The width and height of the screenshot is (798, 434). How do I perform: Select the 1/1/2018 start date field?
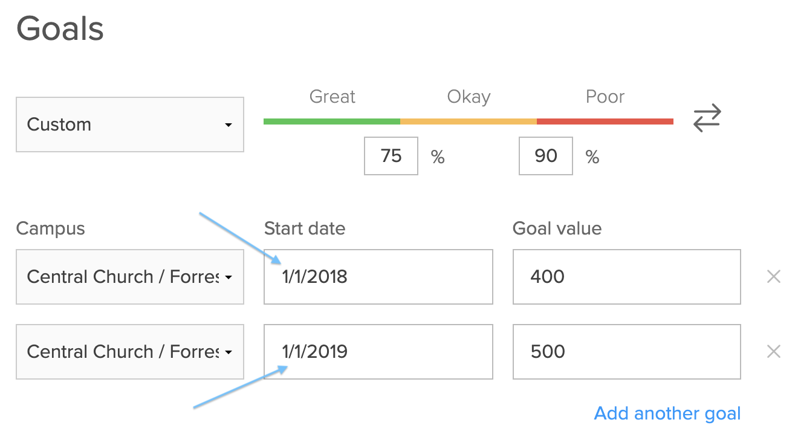click(378, 276)
